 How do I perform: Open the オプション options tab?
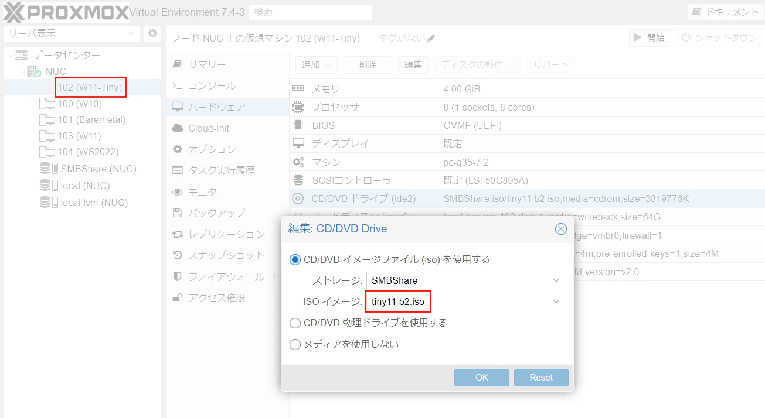click(227, 149)
